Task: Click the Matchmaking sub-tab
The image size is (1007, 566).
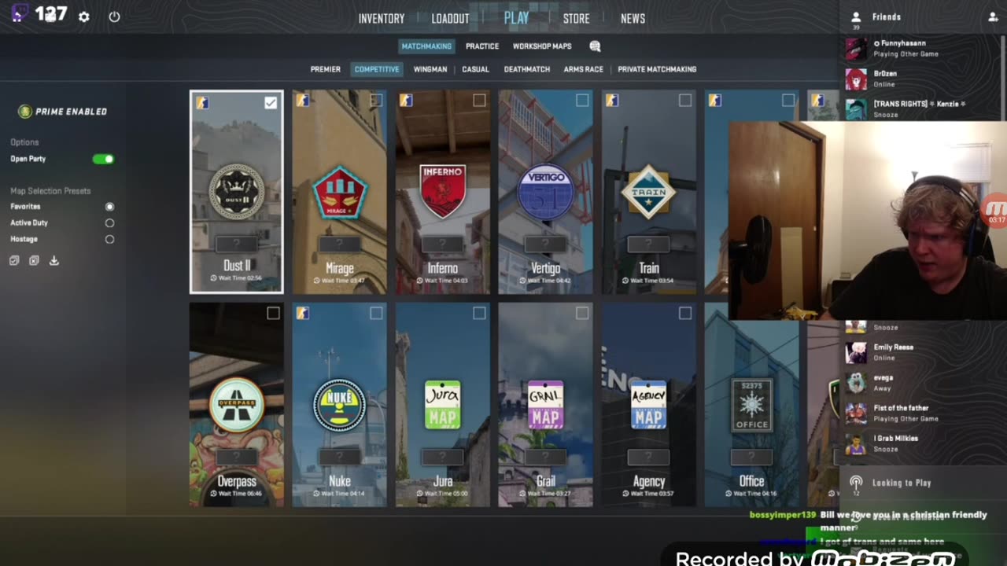Action: pyautogui.click(x=426, y=46)
